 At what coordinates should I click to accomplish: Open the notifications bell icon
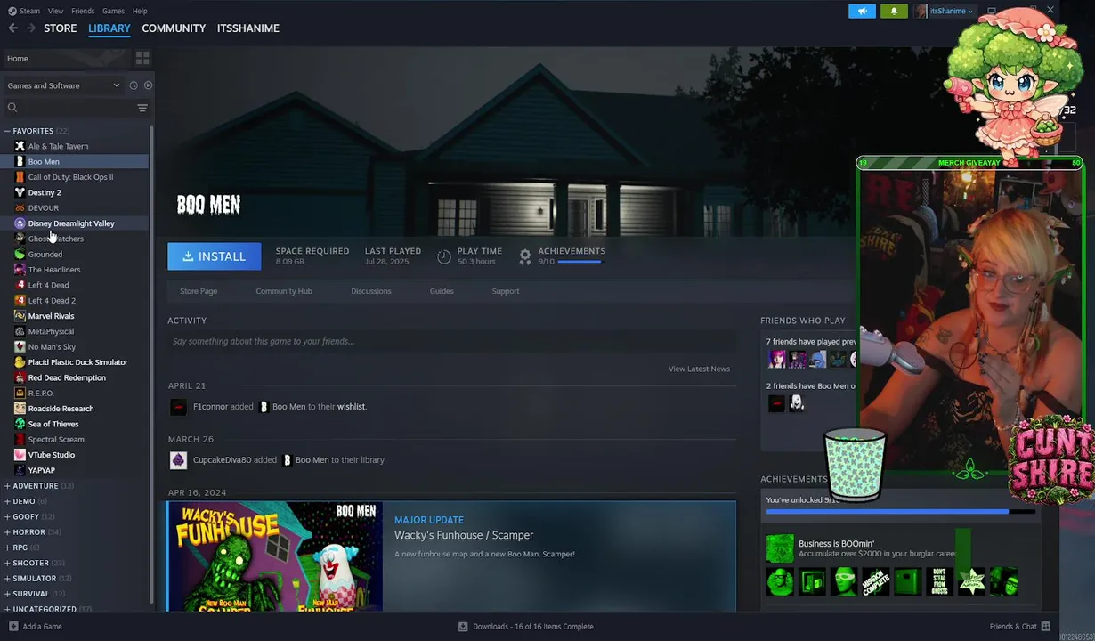(894, 11)
